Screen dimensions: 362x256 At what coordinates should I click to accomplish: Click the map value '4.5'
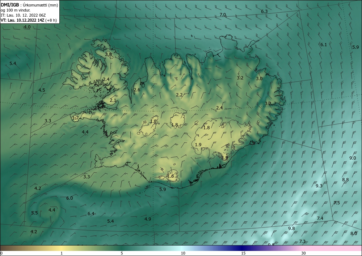(42, 90)
